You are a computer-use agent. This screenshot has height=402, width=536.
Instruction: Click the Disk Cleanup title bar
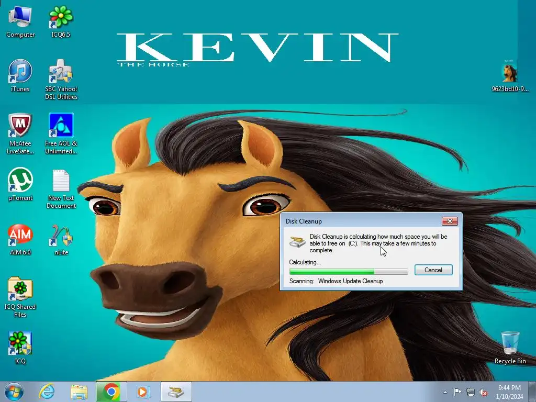[x=361, y=221]
